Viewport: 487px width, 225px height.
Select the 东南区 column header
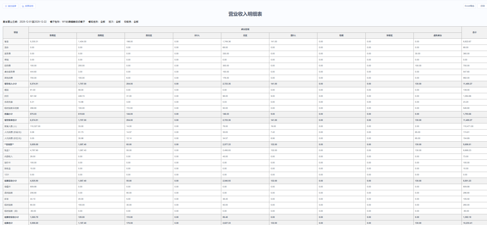[53, 36]
